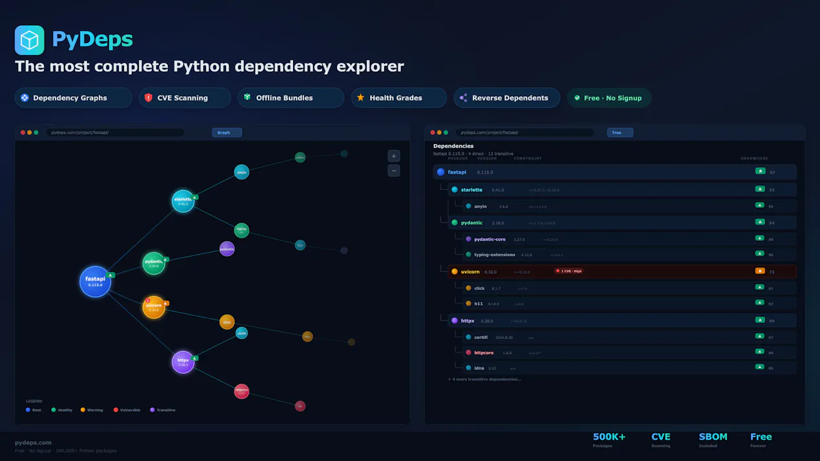Click the A grade badge on fastapi node
Viewport: 820px width, 461px height.
(x=111, y=275)
